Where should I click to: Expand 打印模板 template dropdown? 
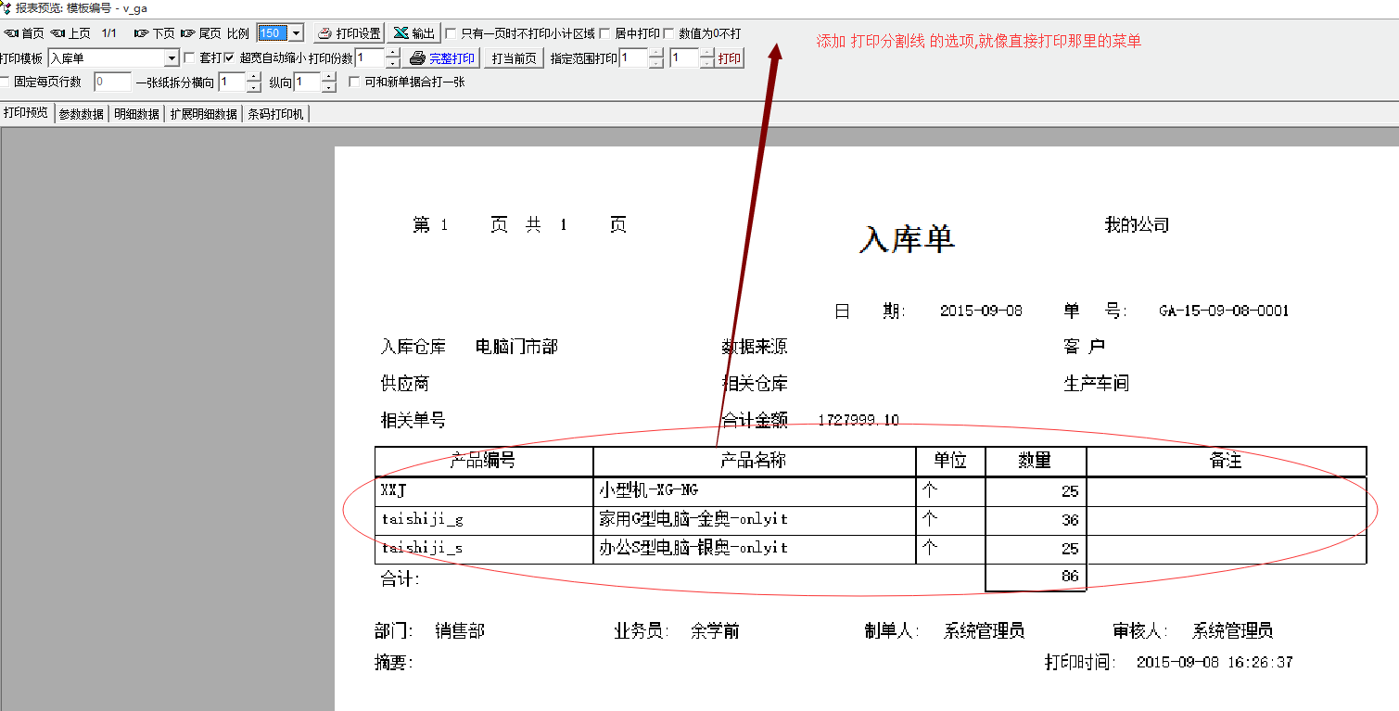[172, 58]
